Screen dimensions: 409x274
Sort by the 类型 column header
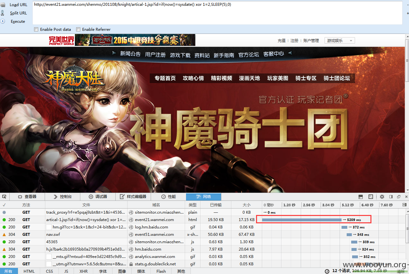192,205
